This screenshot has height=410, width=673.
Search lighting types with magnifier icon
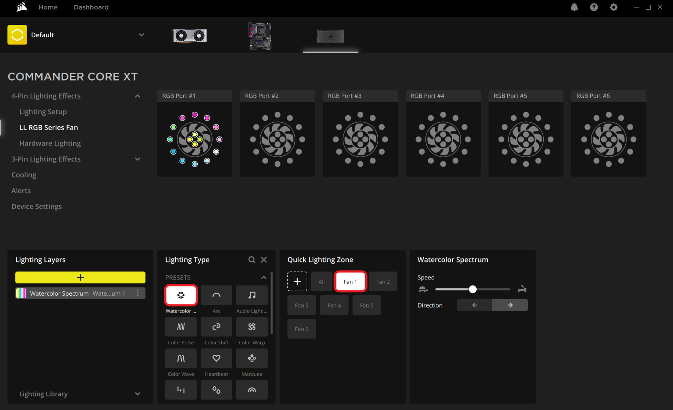pyautogui.click(x=252, y=260)
